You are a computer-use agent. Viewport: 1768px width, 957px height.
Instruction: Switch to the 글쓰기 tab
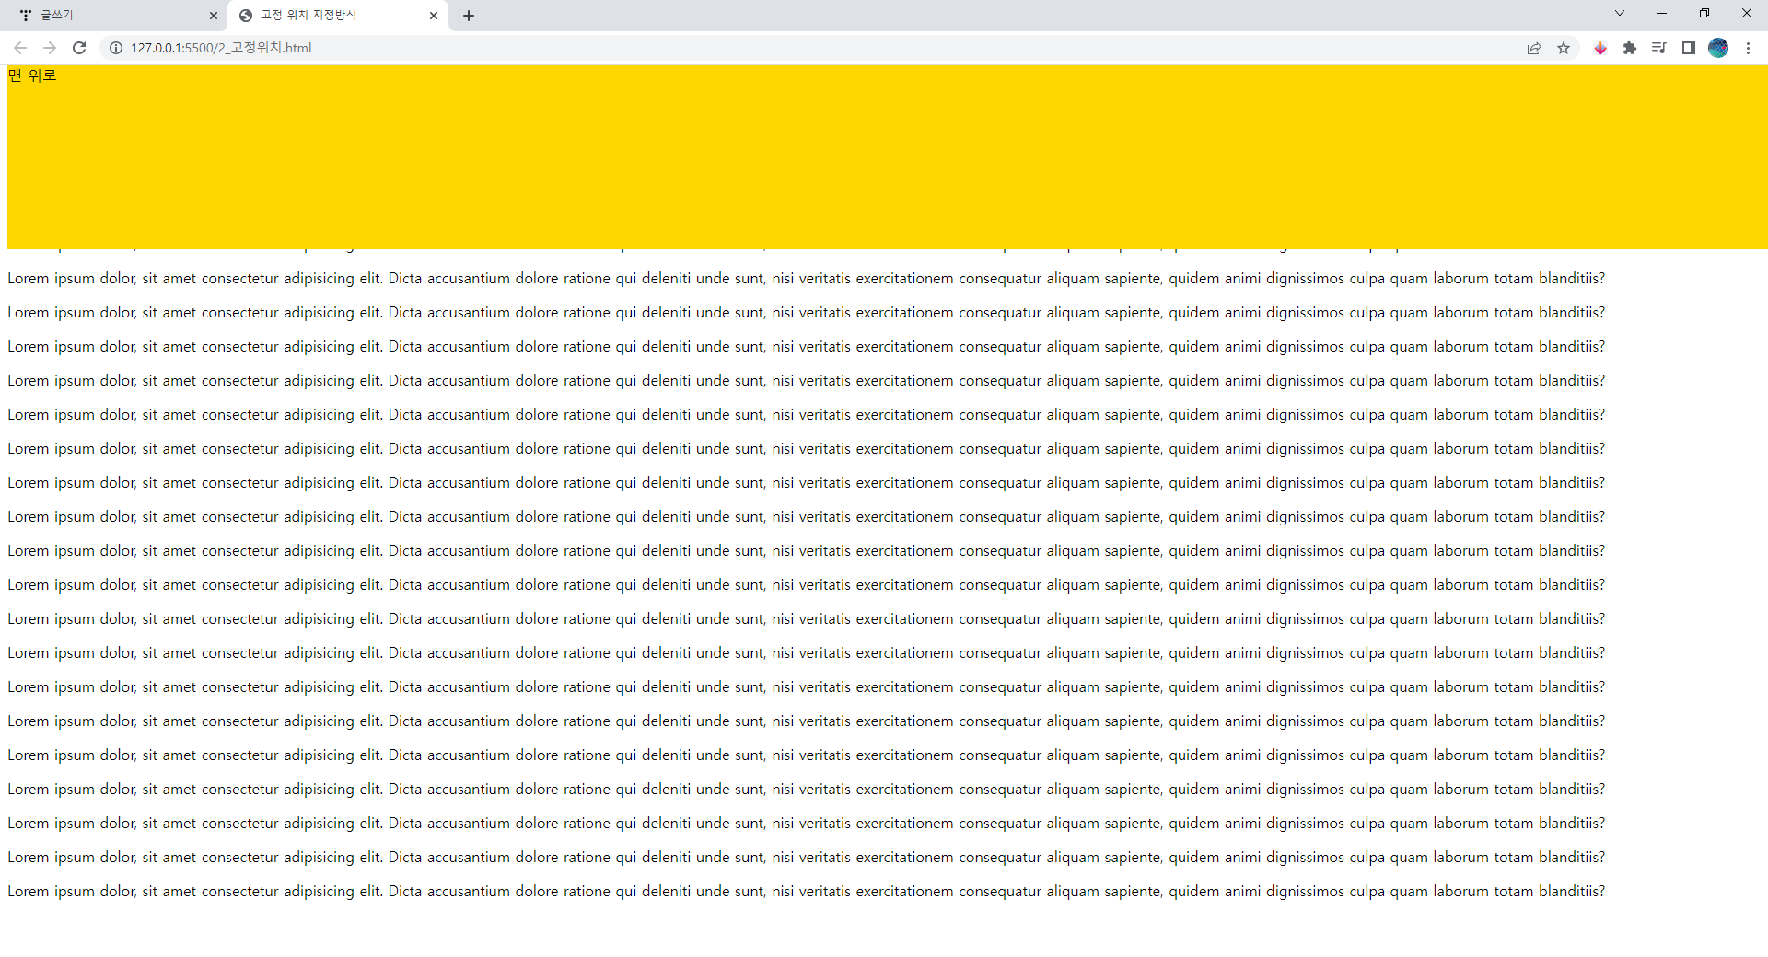point(115,16)
